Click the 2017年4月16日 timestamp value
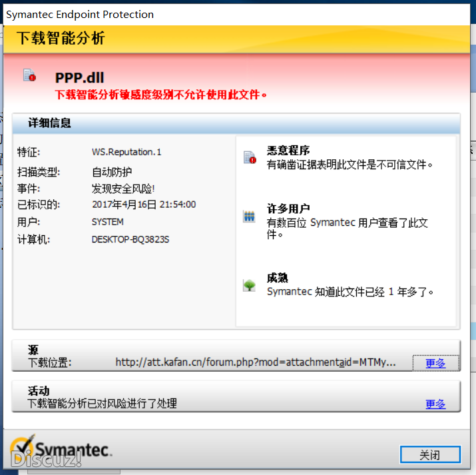The height and width of the screenshot is (475, 476). click(x=144, y=205)
